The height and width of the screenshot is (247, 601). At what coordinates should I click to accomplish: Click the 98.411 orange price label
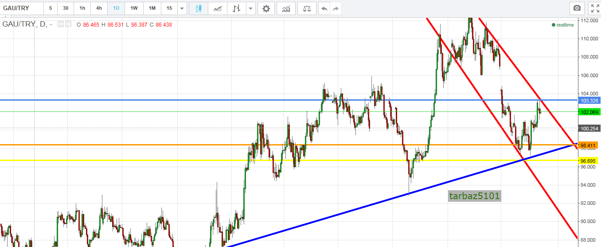pyautogui.click(x=589, y=145)
